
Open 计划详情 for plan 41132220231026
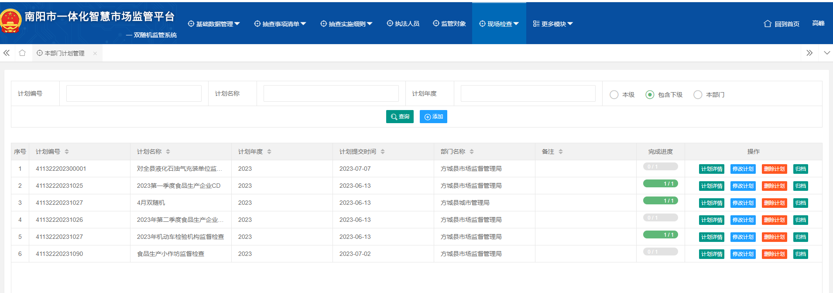pyautogui.click(x=712, y=220)
